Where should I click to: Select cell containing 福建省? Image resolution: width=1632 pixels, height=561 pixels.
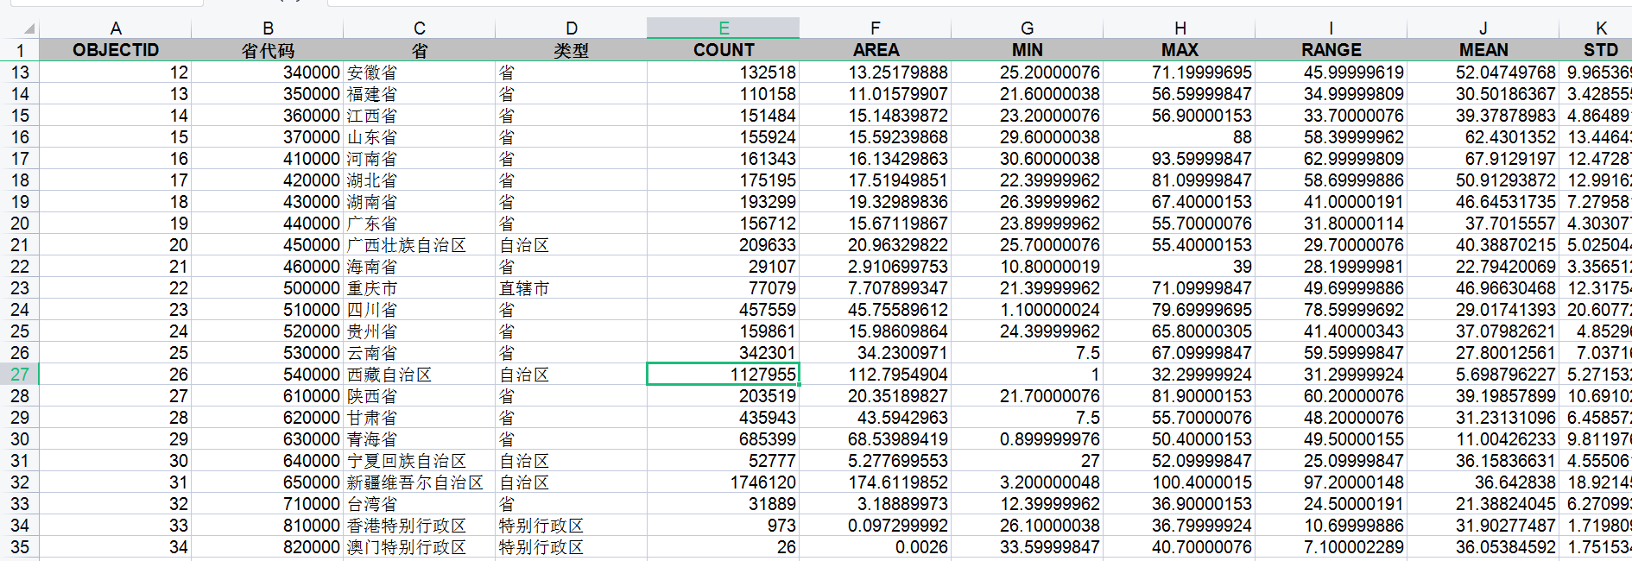point(420,94)
